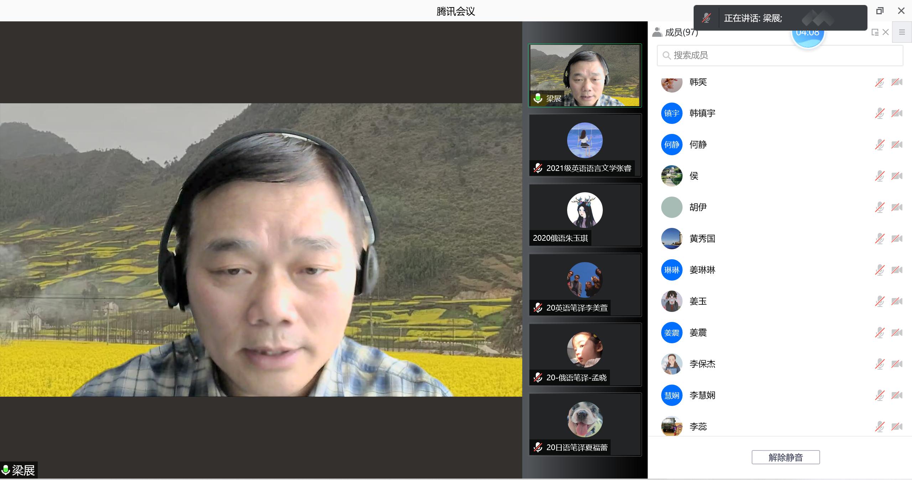Pop out the members panel
This screenshot has width=912, height=480.
(875, 32)
